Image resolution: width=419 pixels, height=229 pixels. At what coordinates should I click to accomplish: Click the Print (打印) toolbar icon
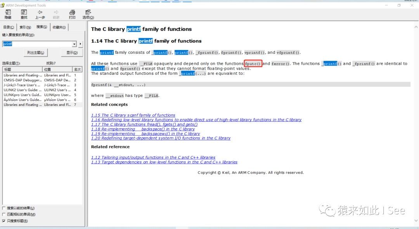coord(72,14)
